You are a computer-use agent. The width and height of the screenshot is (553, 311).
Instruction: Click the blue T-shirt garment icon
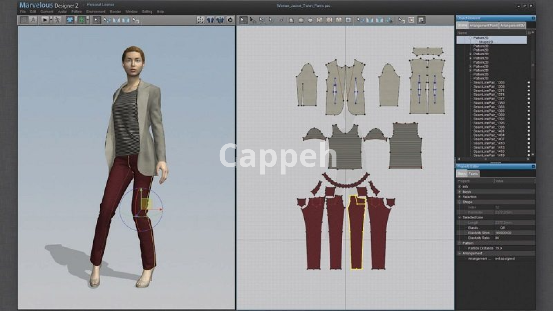click(x=70, y=20)
